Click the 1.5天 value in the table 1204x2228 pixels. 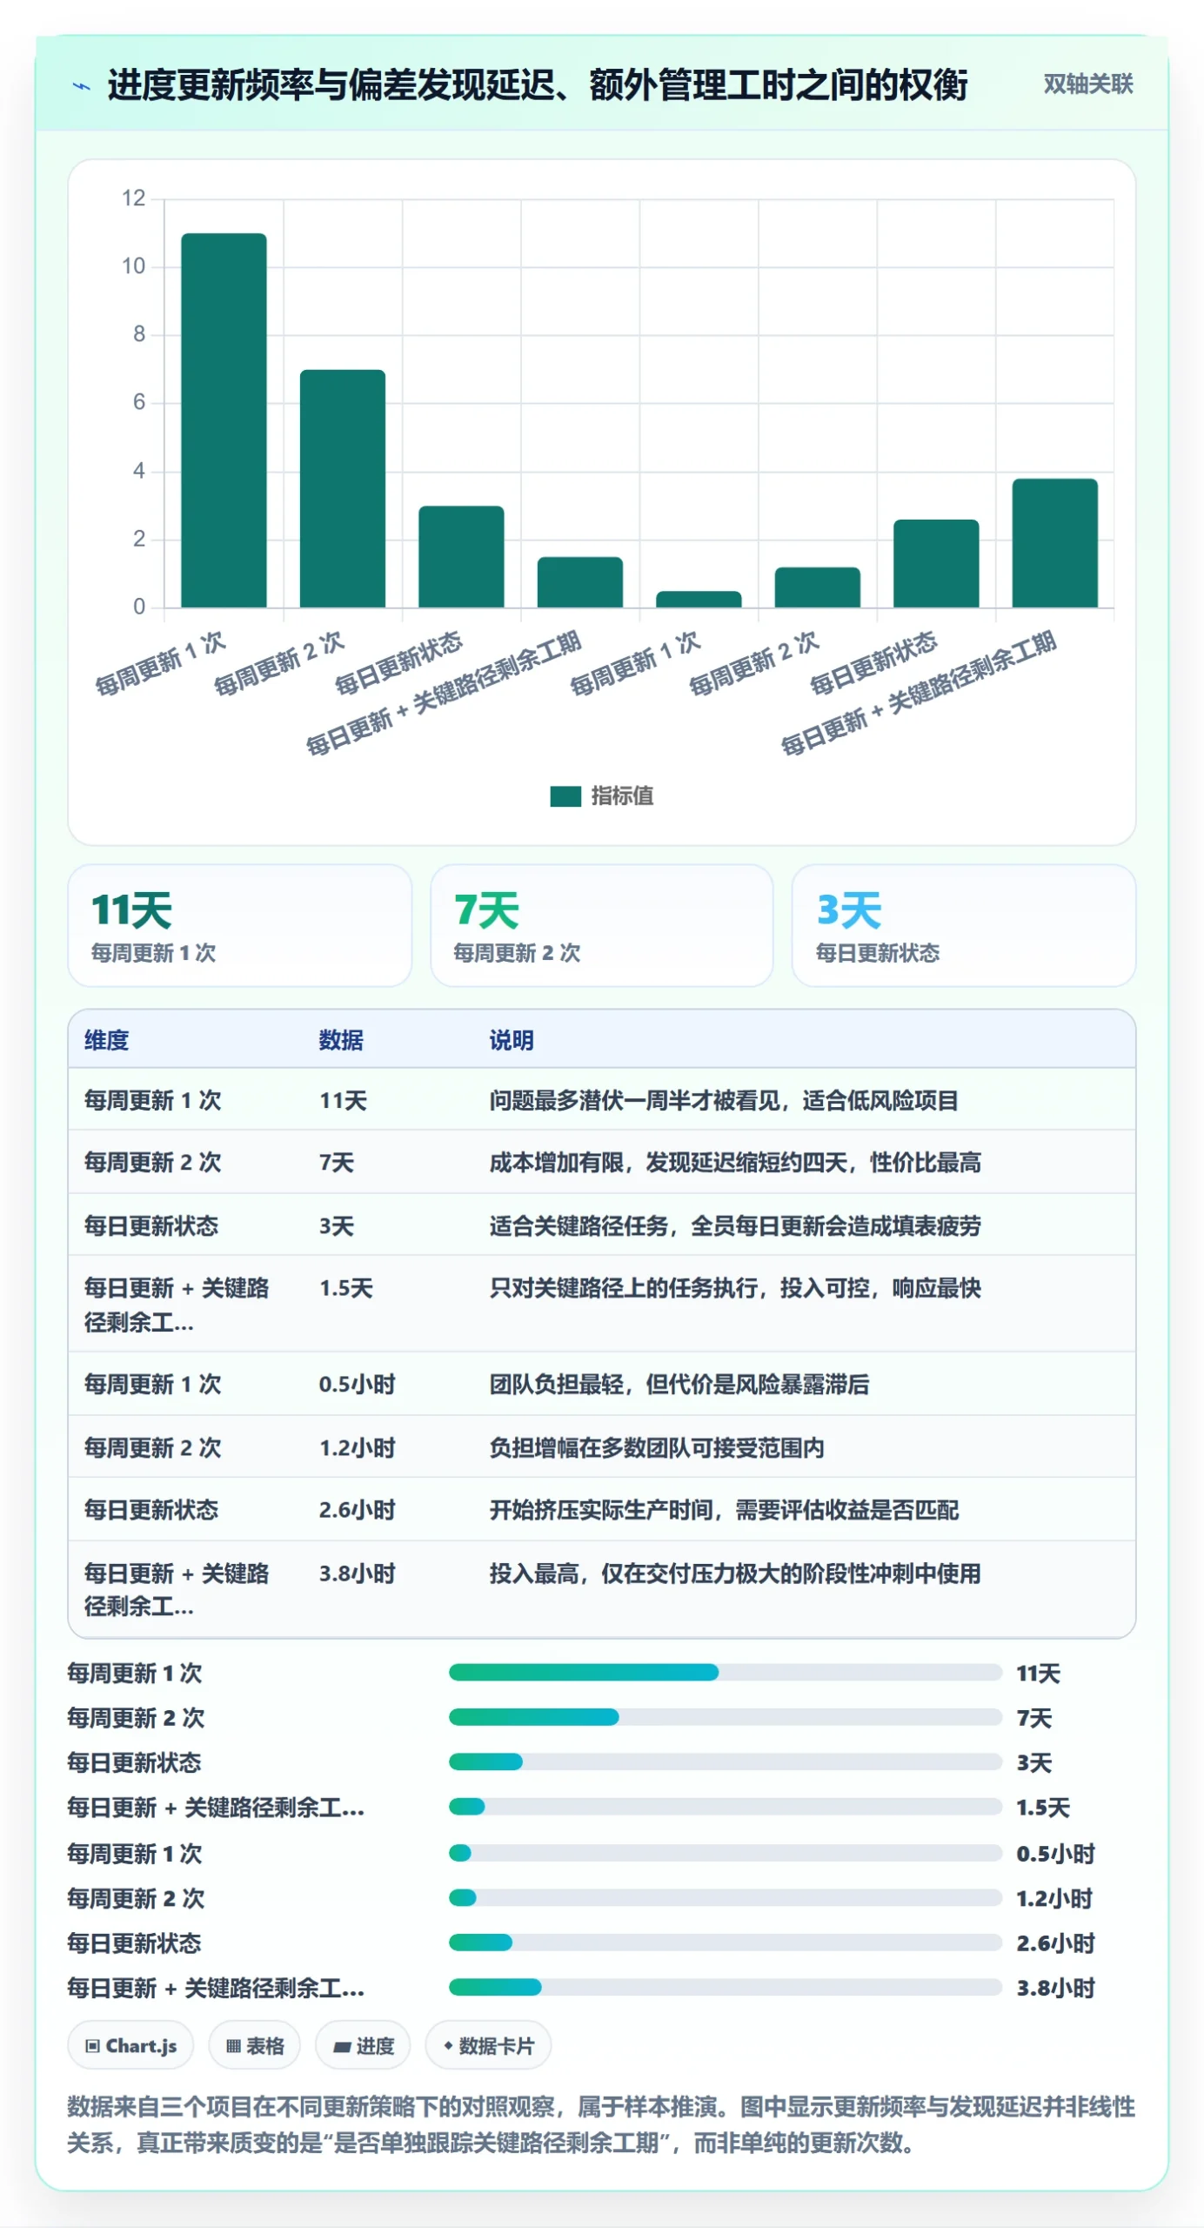345,1287
